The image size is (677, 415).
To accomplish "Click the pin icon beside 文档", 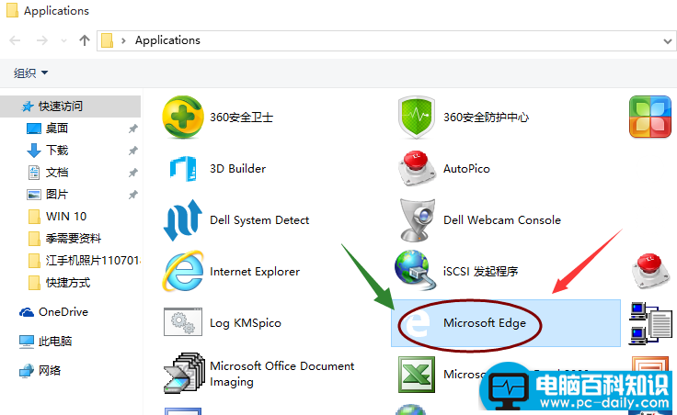I will pyautogui.click(x=133, y=173).
